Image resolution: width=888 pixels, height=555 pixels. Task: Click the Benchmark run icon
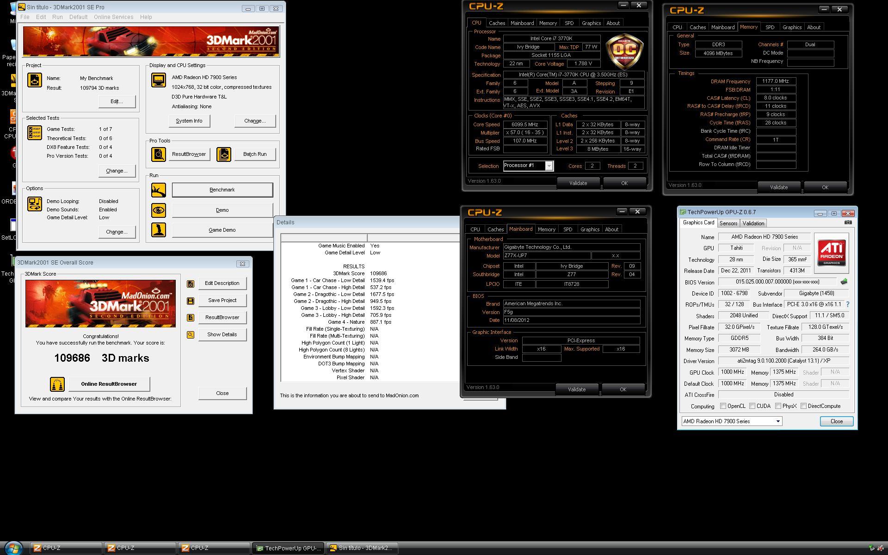tap(159, 190)
